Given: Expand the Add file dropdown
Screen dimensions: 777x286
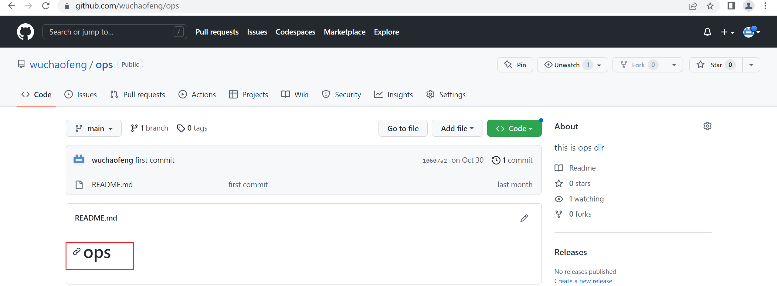Looking at the screenshot, I should click(x=457, y=128).
